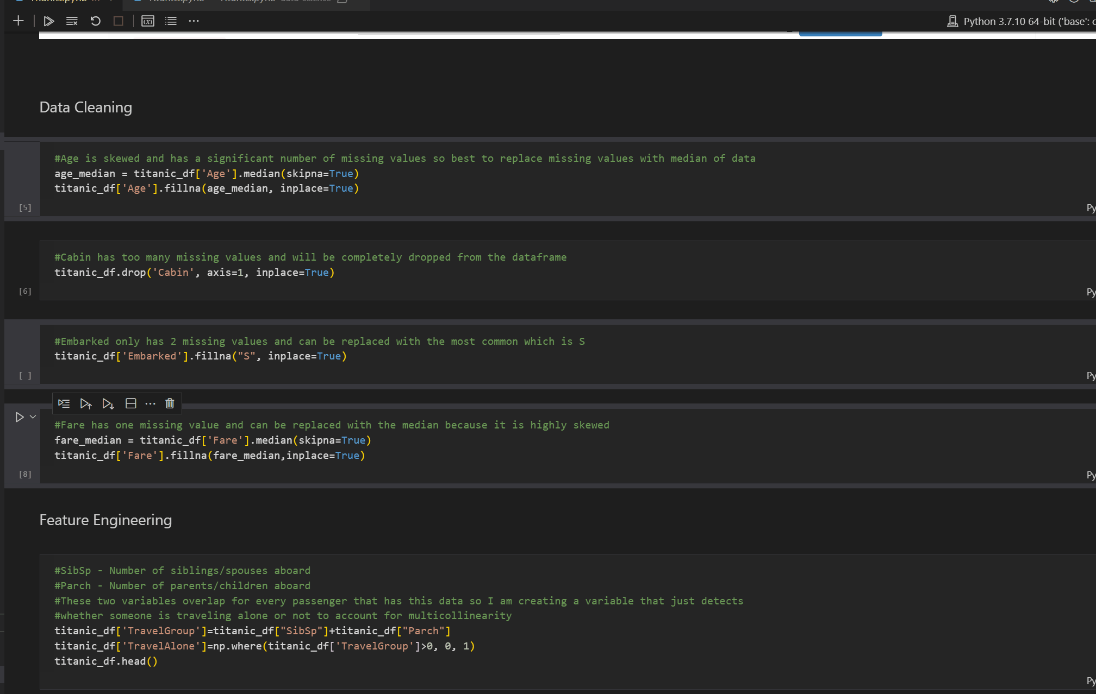
Task: Clear outputs of all cells
Action: coord(72,21)
